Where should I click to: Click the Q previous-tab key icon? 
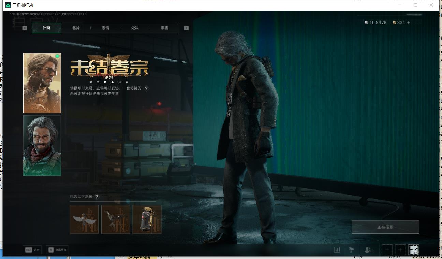coord(25,28)
